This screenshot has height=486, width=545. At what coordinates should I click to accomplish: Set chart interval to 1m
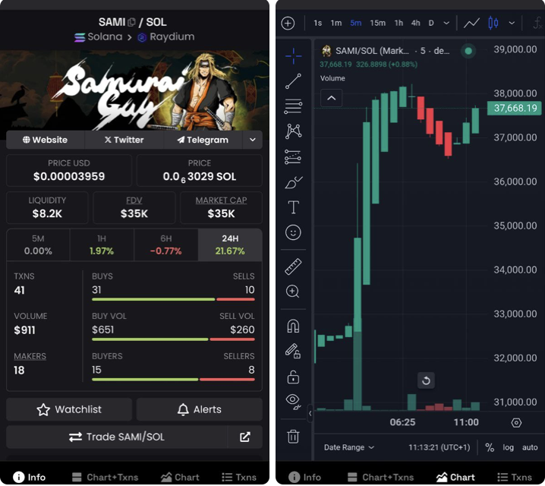(x=336, y=23)
